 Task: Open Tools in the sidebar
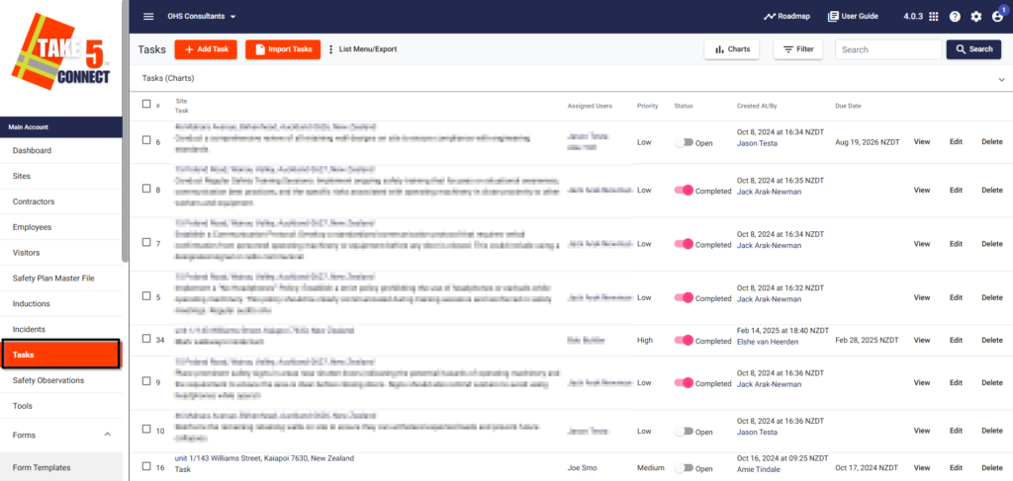[60, 406]
